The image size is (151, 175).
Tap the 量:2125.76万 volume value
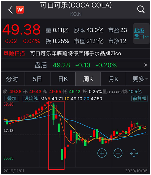[112, 92]
